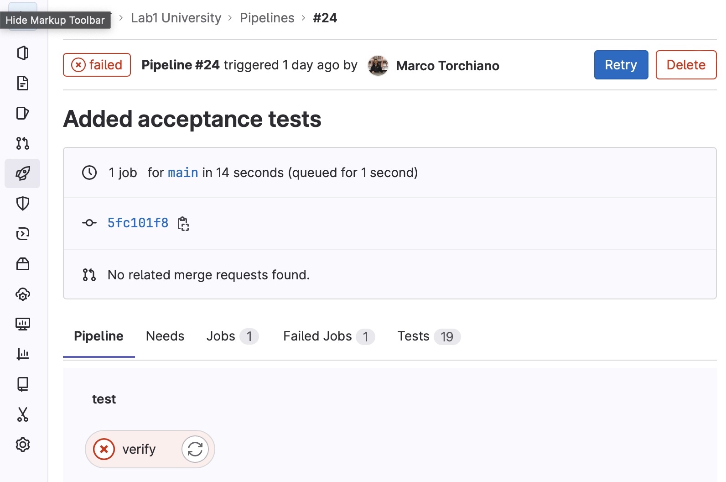
Task: Switch to the Needs tab
Action: click(165, 336)
